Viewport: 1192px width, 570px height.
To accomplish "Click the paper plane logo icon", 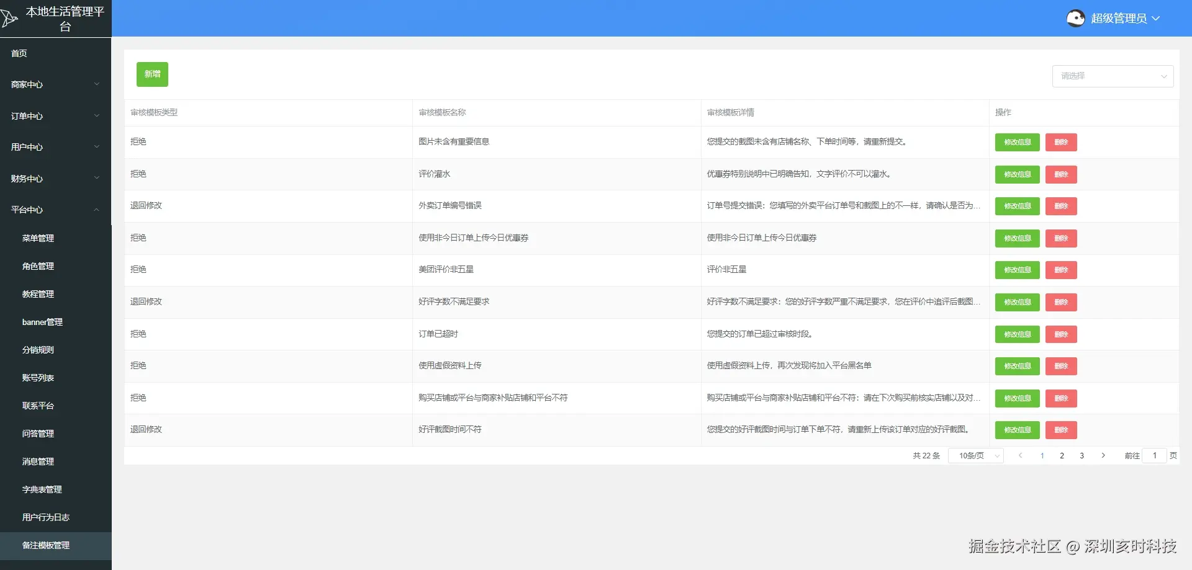I will point(9,18).
